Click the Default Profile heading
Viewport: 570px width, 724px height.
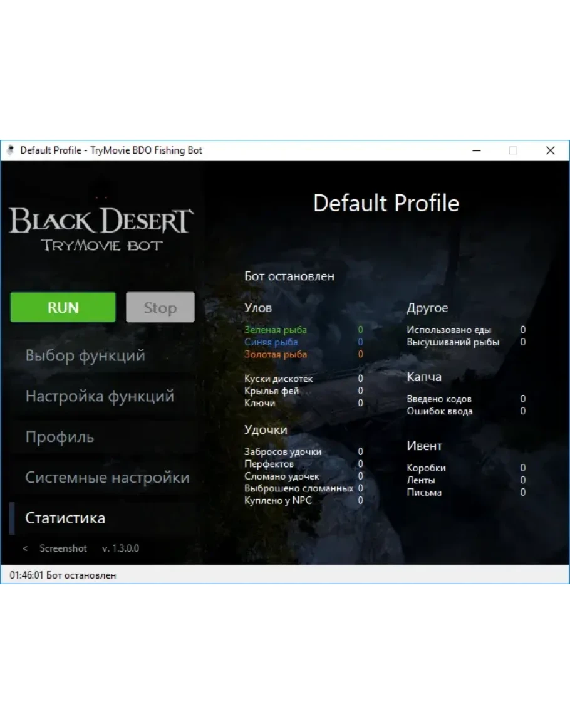tap(386, 204)
